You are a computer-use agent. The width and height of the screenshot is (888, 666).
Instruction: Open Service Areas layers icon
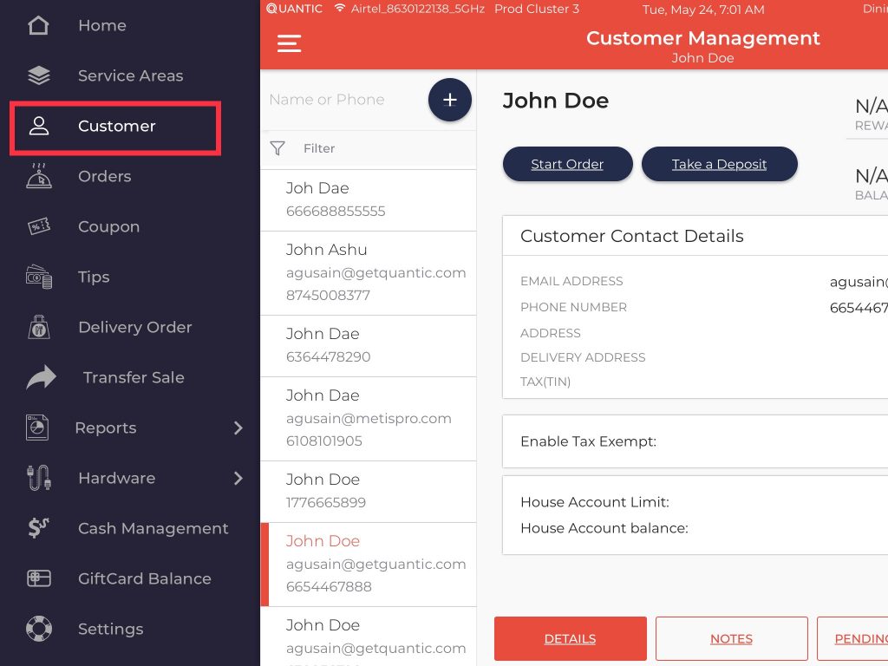click(x=39, y=75)
